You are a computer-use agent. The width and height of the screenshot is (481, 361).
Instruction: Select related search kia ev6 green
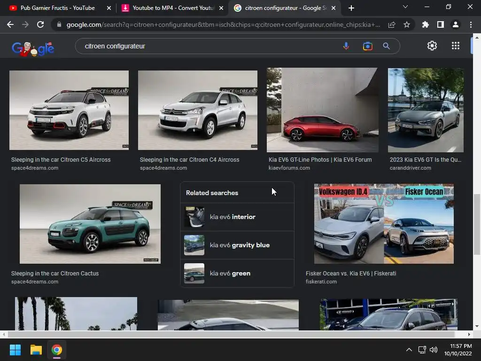[x=237, y=273]
